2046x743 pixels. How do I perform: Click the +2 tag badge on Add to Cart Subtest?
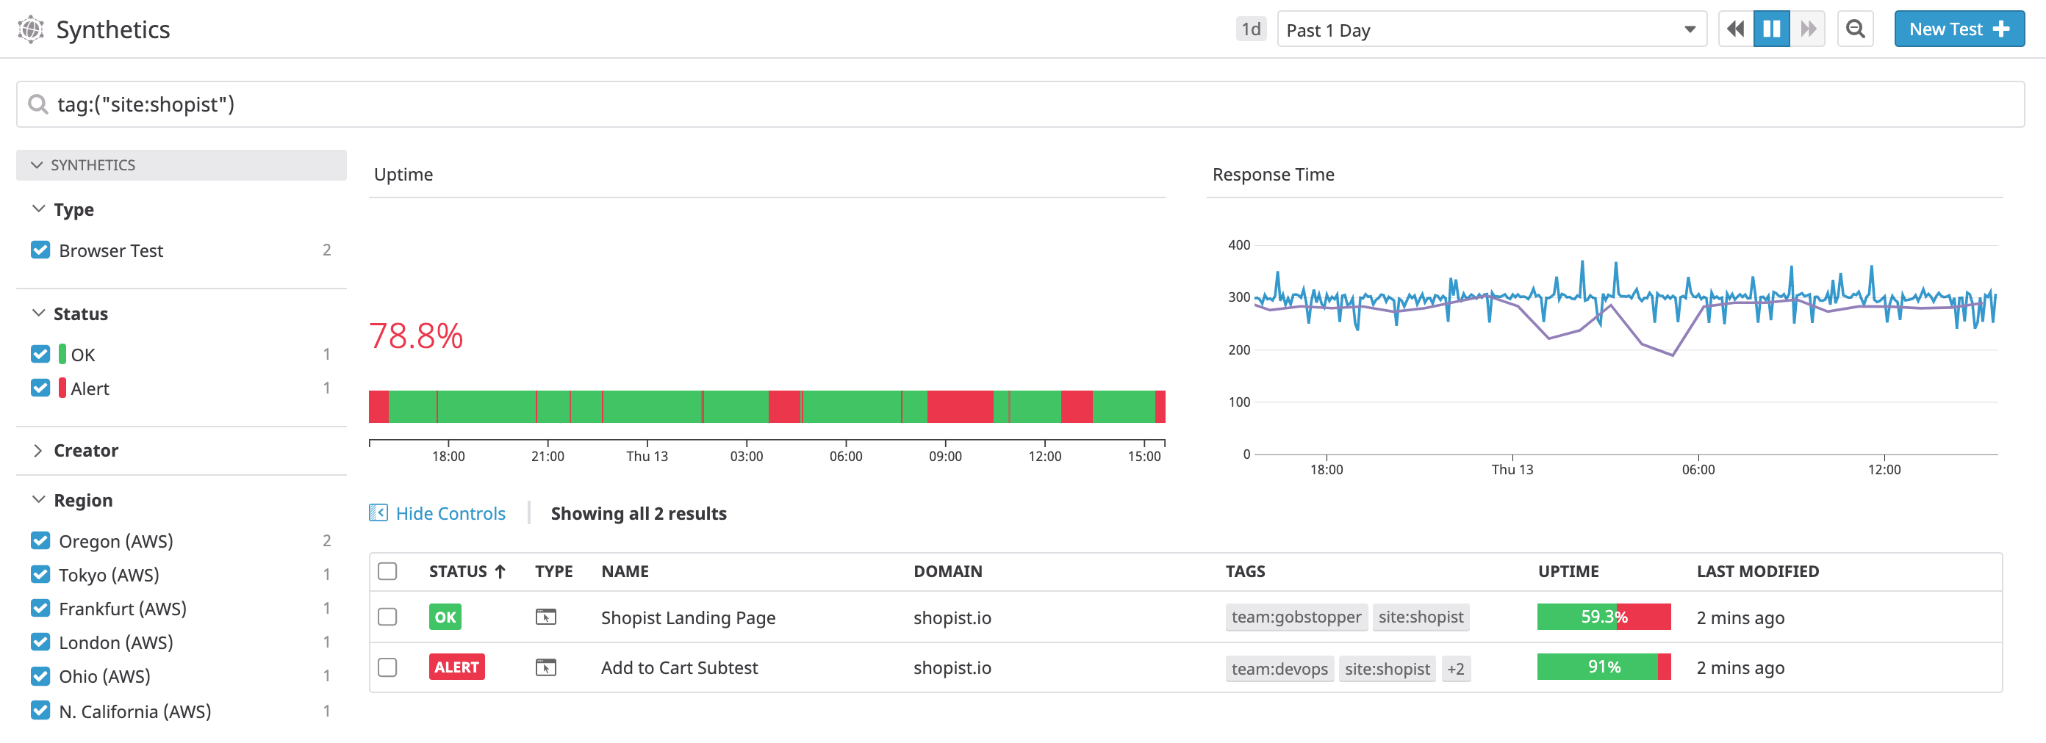[1456, 668]
